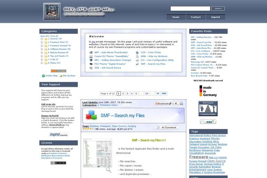This screenshot has width=267, height=178.
Task: Expand the 7. Code category node
Action: pos(42,60)
